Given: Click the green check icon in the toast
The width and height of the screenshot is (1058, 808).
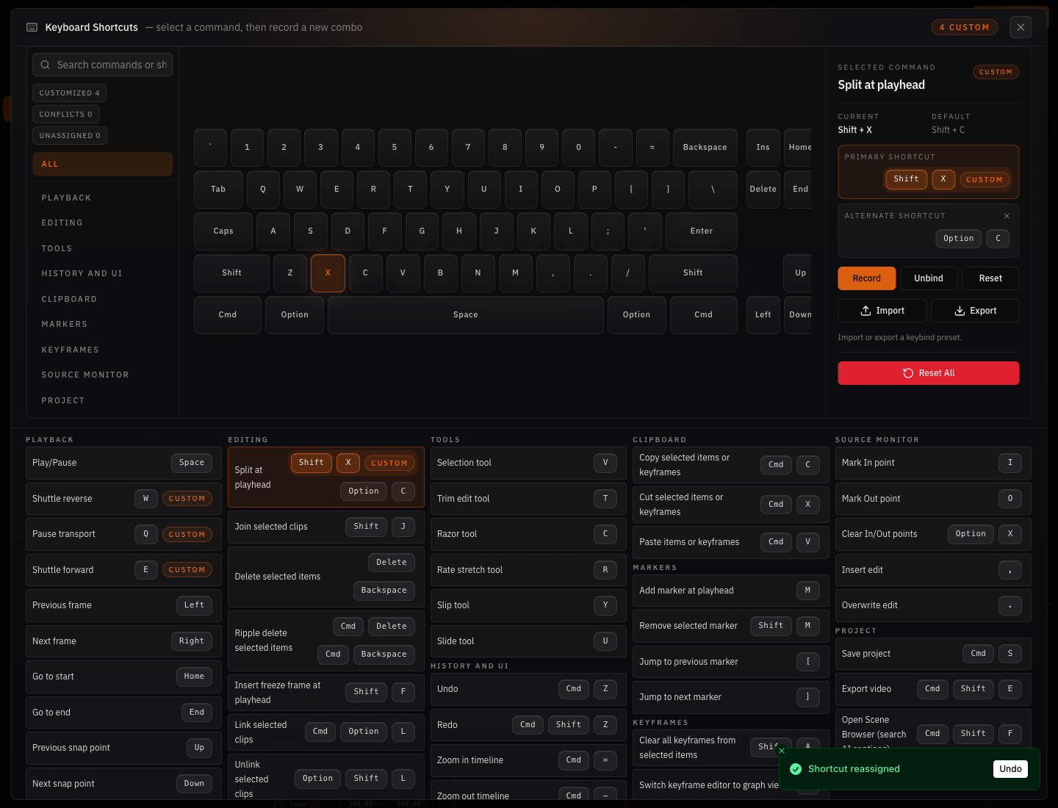Looking at the screenshot, I should (x=796, y=769).
